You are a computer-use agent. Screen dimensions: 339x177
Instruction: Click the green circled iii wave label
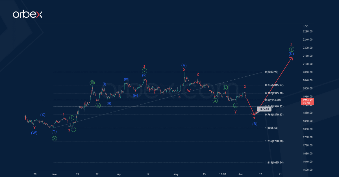click(x=92, y=83)
